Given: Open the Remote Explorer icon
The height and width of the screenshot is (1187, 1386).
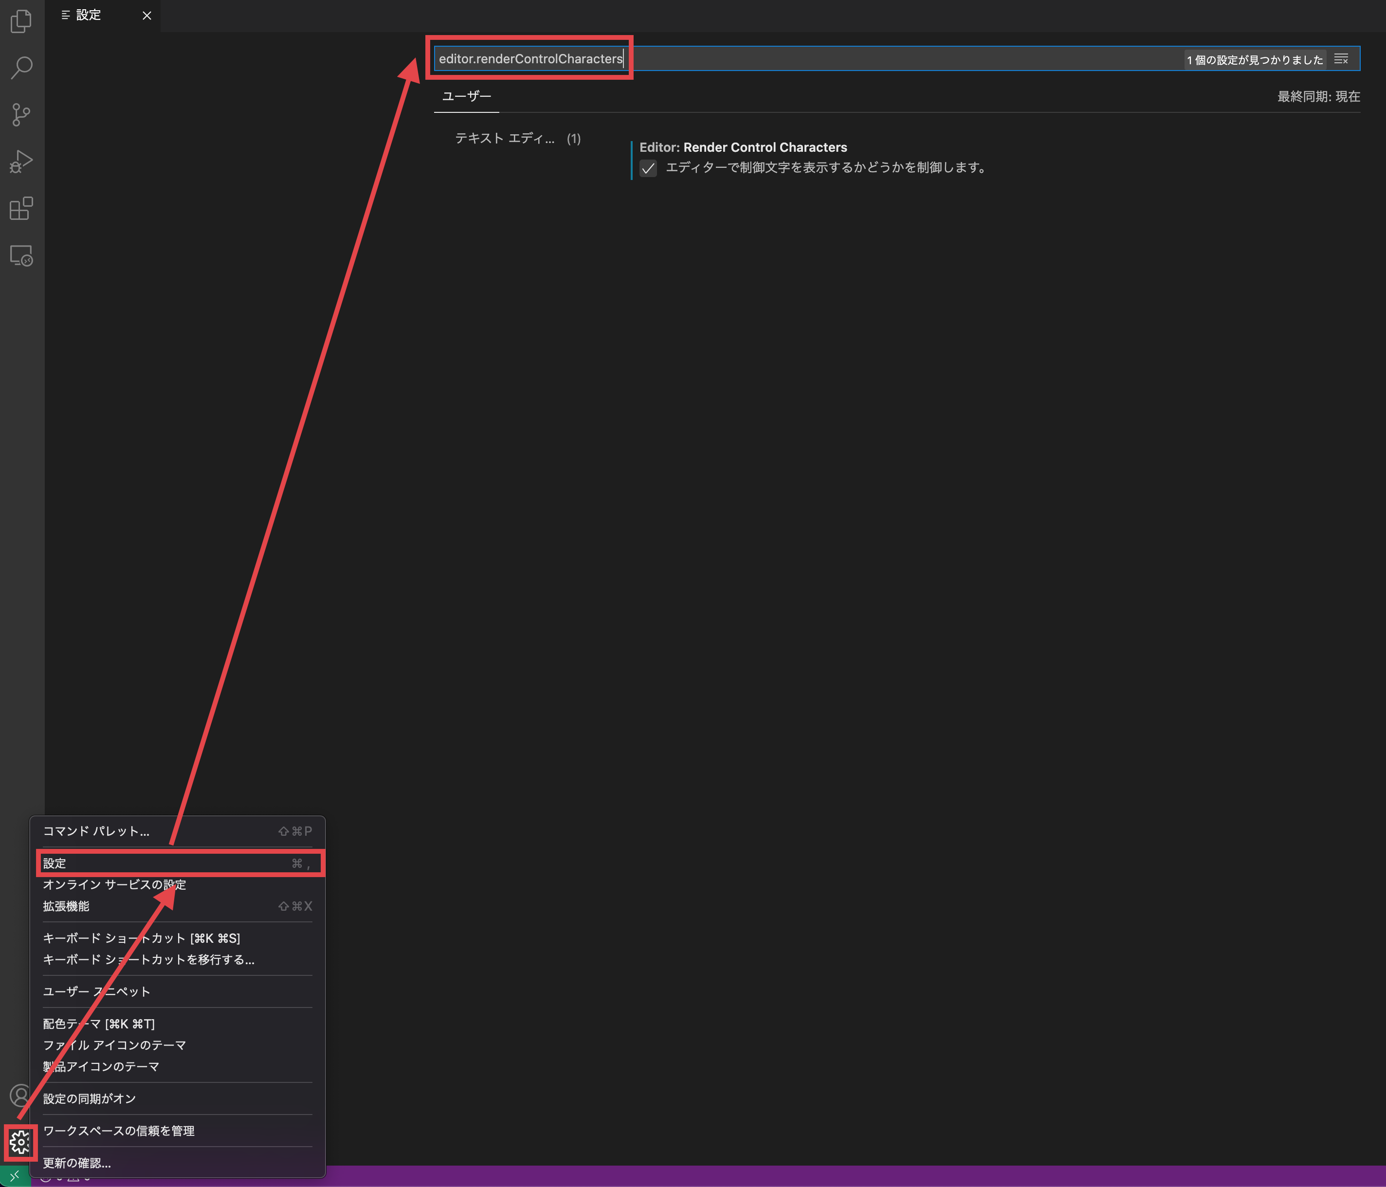Looking at the screenshot, I should 21,255.
